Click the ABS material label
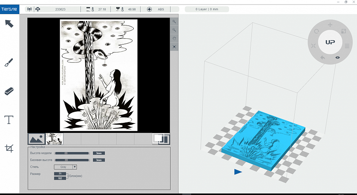 161,10
